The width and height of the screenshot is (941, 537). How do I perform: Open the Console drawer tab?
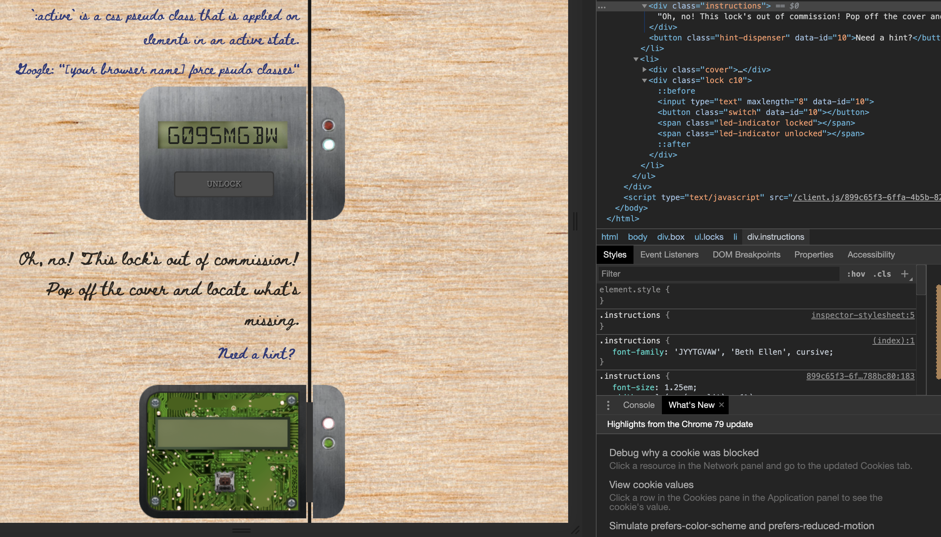click(x=638, y=405)
